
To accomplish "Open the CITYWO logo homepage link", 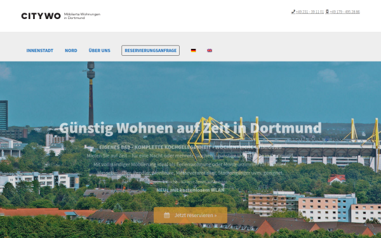I will click(61, 16).
